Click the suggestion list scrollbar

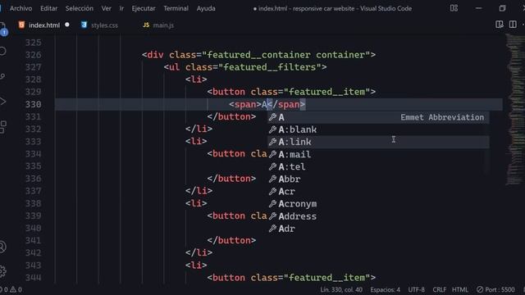click(487, 143)
